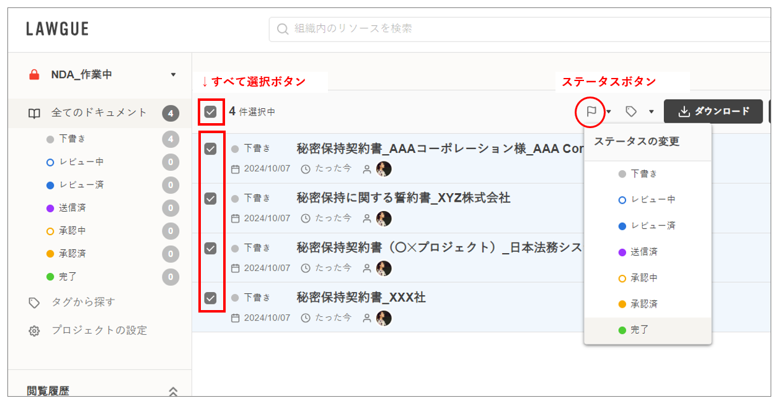This screenshot has width=783, height=406.
Task: Uncheck the 秘密保持契約書_XXX社 checkbox
Action: click(x=211, y=298)
